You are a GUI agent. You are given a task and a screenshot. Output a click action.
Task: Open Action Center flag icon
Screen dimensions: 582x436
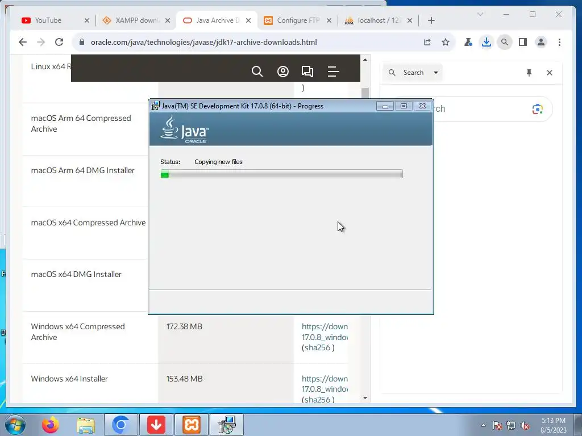497,425
